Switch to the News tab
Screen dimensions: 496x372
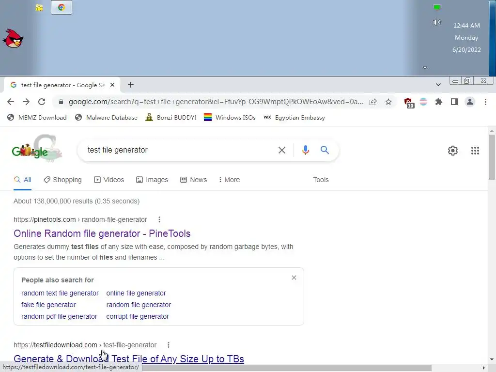[194, 180]
